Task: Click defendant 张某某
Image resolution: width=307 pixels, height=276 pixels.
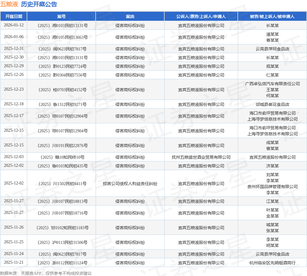Action: click(x=272, y=231)
